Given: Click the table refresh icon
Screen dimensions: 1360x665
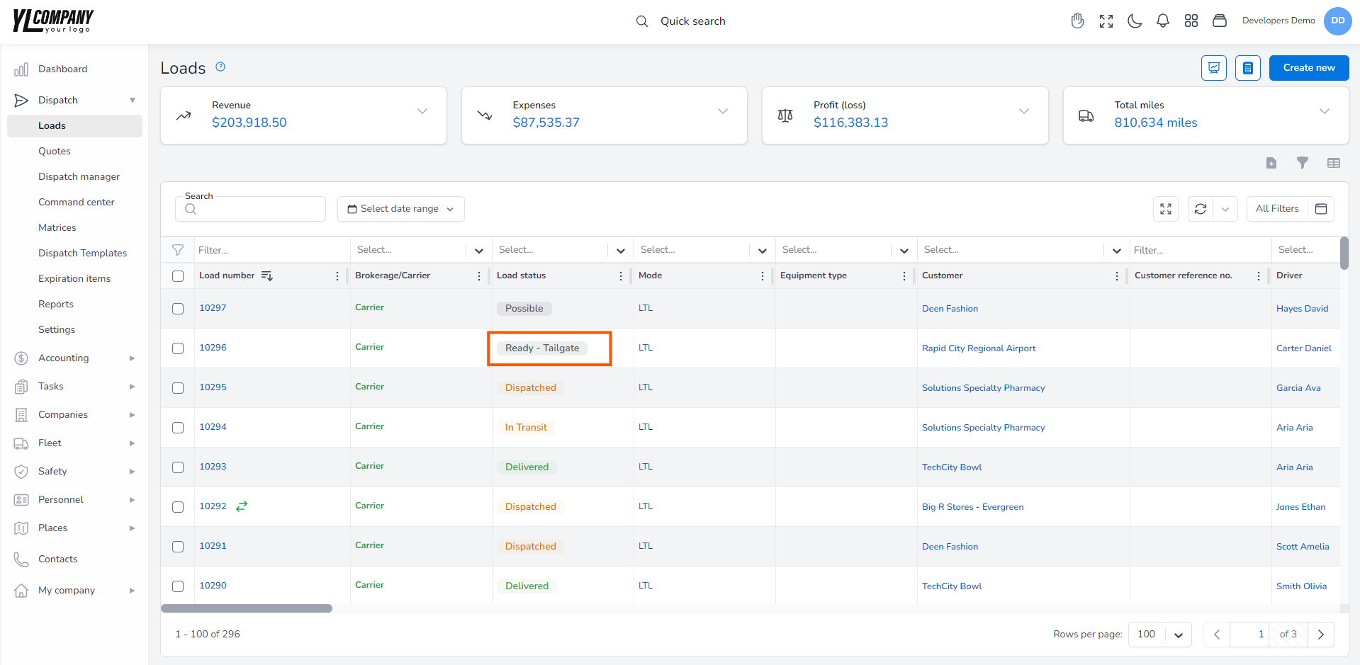Looking at the screenshot, I should [1201, 209].
